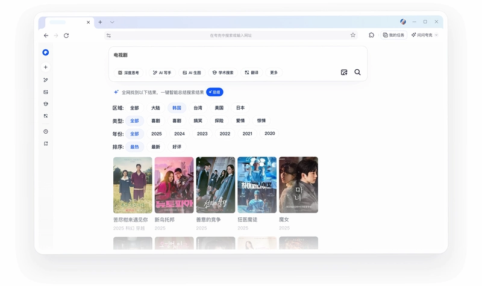Filter by year 2020
Screen dimensions: 482x286
[x=270, y=134]
